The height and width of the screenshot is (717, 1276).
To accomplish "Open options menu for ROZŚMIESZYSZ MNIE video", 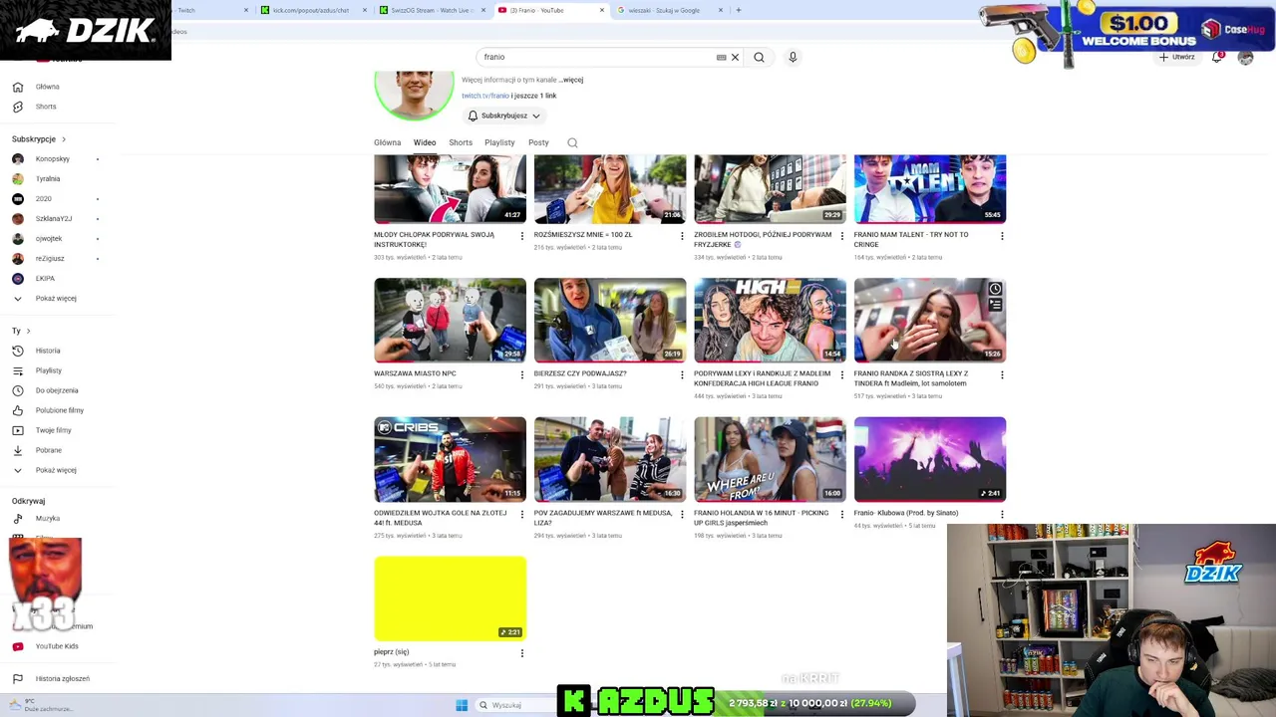I will coord(682,236).
